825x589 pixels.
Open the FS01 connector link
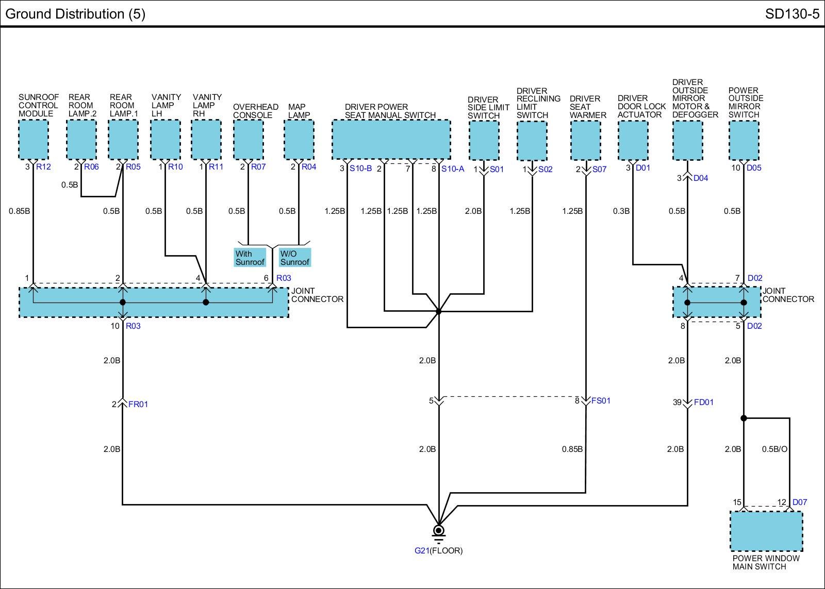pyautogui.click(x=601, y=400)
